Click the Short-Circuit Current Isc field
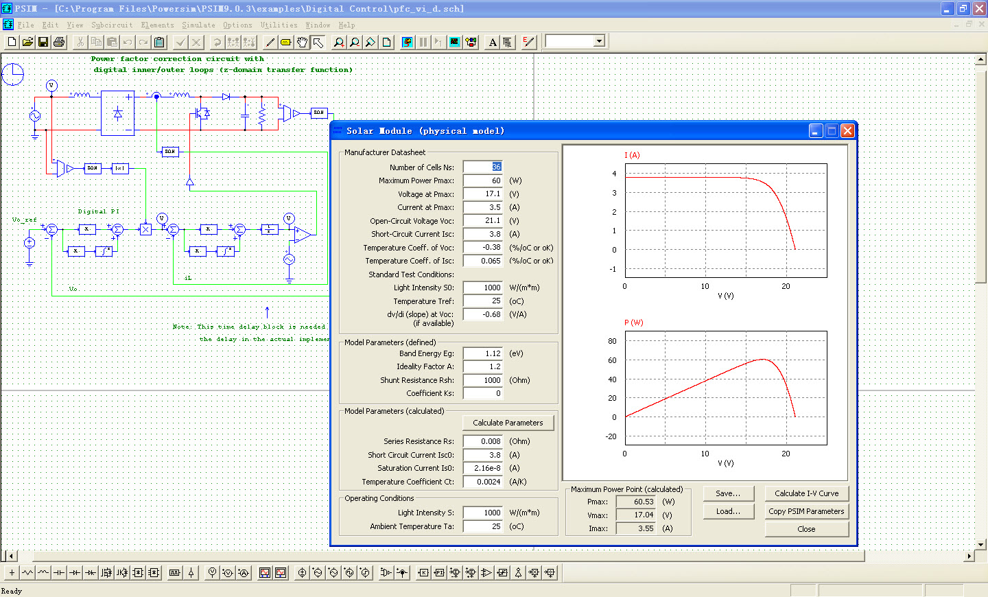988x597 pixels. (x=483, y=234)
